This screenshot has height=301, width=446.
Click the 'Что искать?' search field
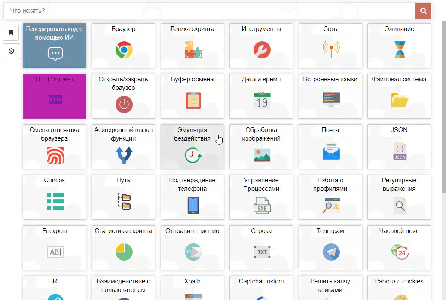tap(210, 11)
